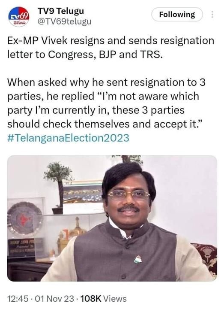Click the 12:45 timestamp
This screenshot has height=309, width=224.
tap(17, 299)
